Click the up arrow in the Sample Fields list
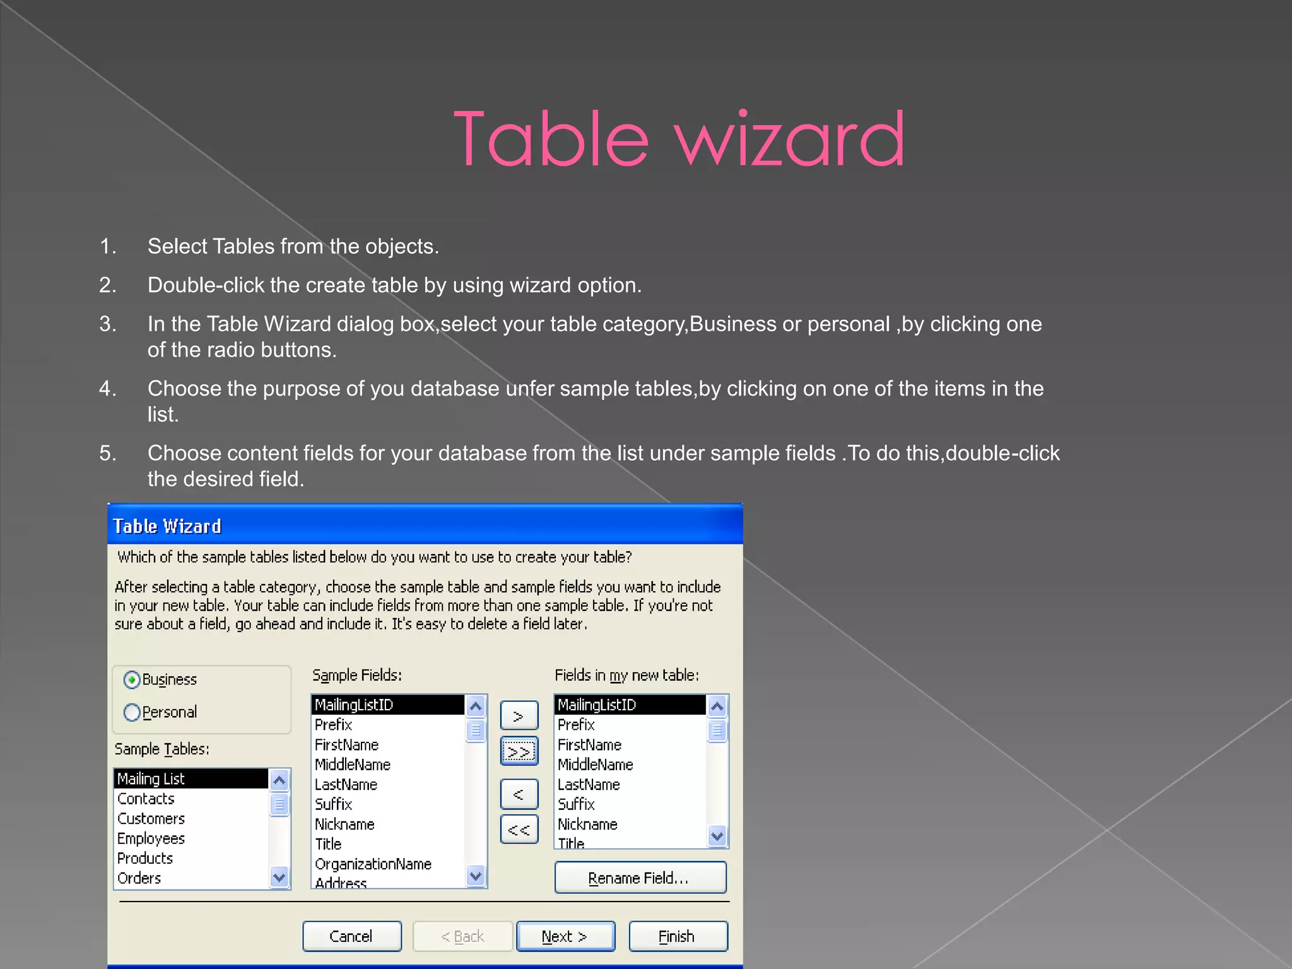Screen dimensions: 1292x969 [476, 707]
